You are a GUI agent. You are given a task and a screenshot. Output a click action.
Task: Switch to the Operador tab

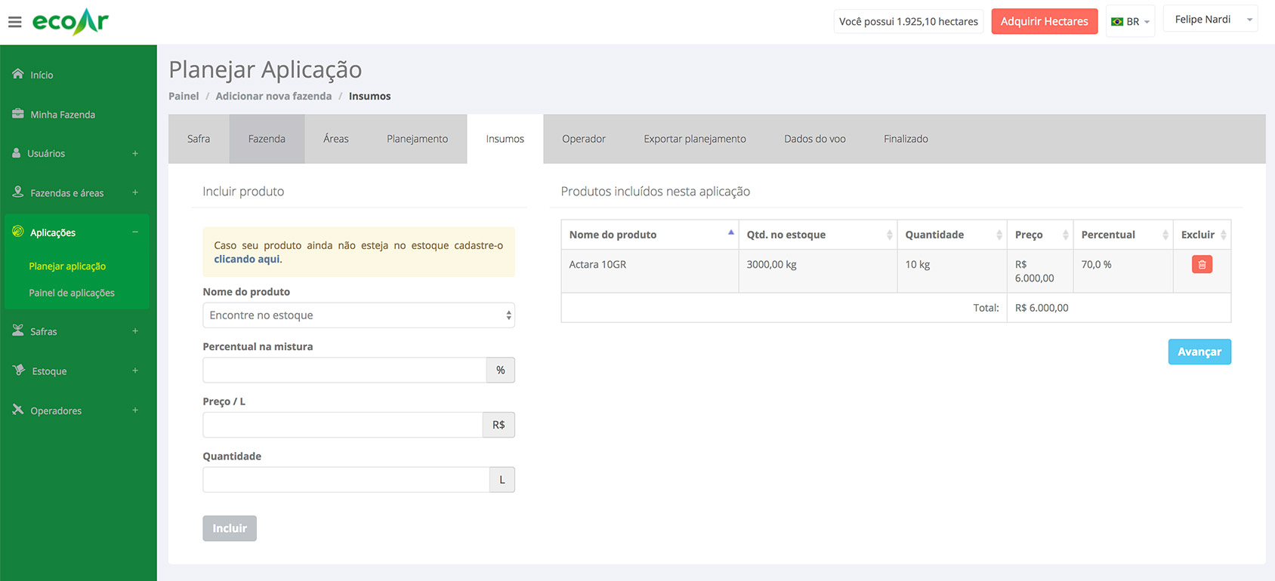tap(583, 139)
